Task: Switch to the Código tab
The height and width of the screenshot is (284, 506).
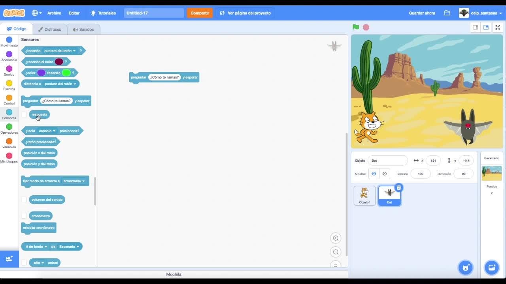Action: 16,29
